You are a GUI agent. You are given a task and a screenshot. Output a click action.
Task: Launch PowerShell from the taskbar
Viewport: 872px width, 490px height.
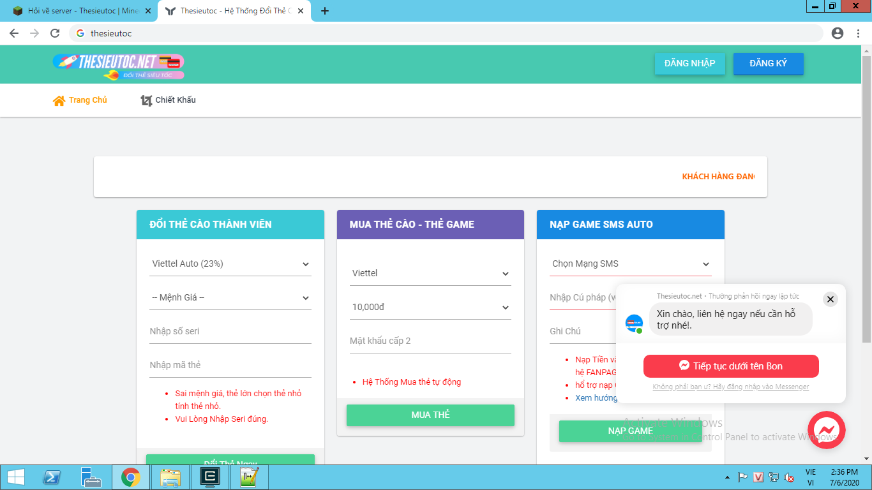pos(52,477)
